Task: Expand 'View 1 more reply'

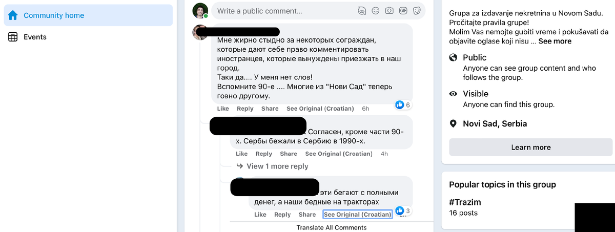Action: (277, 166)
